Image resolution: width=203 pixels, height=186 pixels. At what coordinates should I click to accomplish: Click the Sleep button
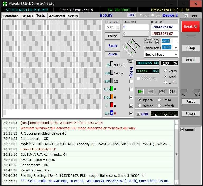pos(191,48)
